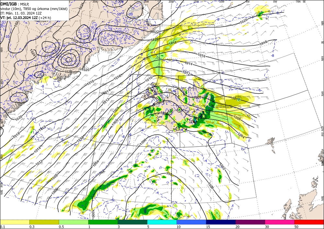Click the olive 0.3 legend swatch
This screenshot has height=229, width=324.
click(x=44, y=222)
